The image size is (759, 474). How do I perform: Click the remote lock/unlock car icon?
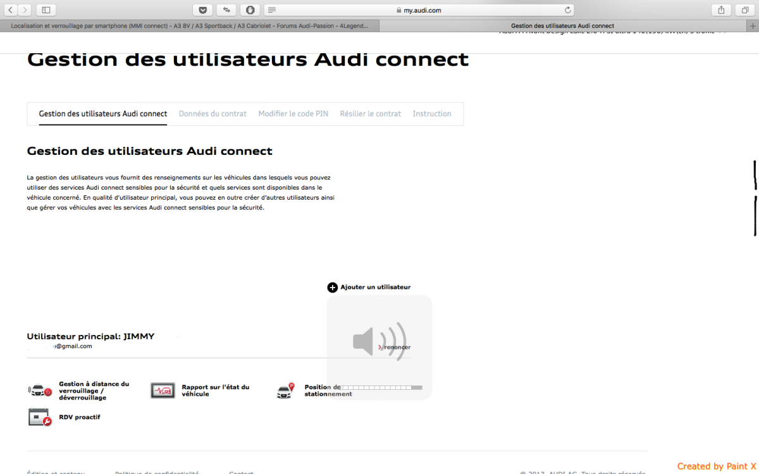[39, 391]
